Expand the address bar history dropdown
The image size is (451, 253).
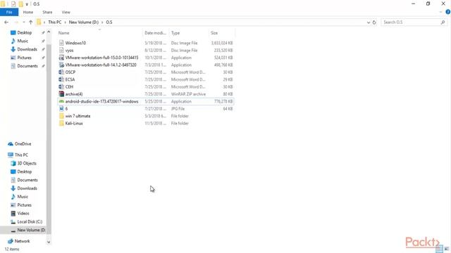click(368, 22)
